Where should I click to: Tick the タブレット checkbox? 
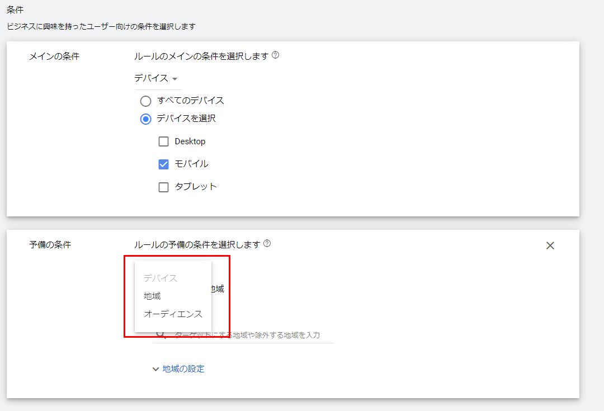pyautogui.click(x=163, y=187)
